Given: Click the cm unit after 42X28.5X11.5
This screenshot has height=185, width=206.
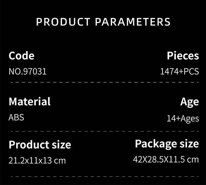Looking at the screenshot, I should [x=193, y=159].
